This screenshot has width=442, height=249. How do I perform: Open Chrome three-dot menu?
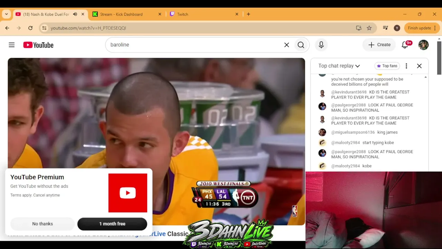pos(435,28)
